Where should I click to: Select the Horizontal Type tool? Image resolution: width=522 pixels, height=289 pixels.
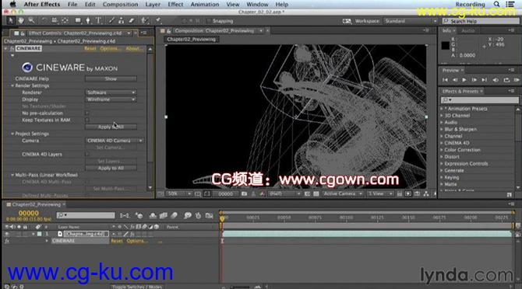pos(98,20)
